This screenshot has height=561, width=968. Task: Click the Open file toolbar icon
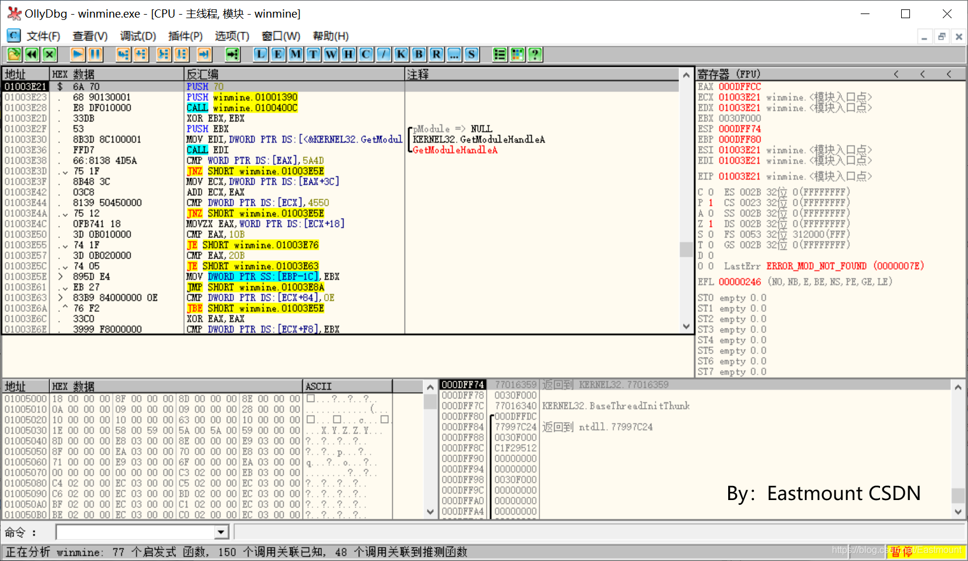(14, 55)
